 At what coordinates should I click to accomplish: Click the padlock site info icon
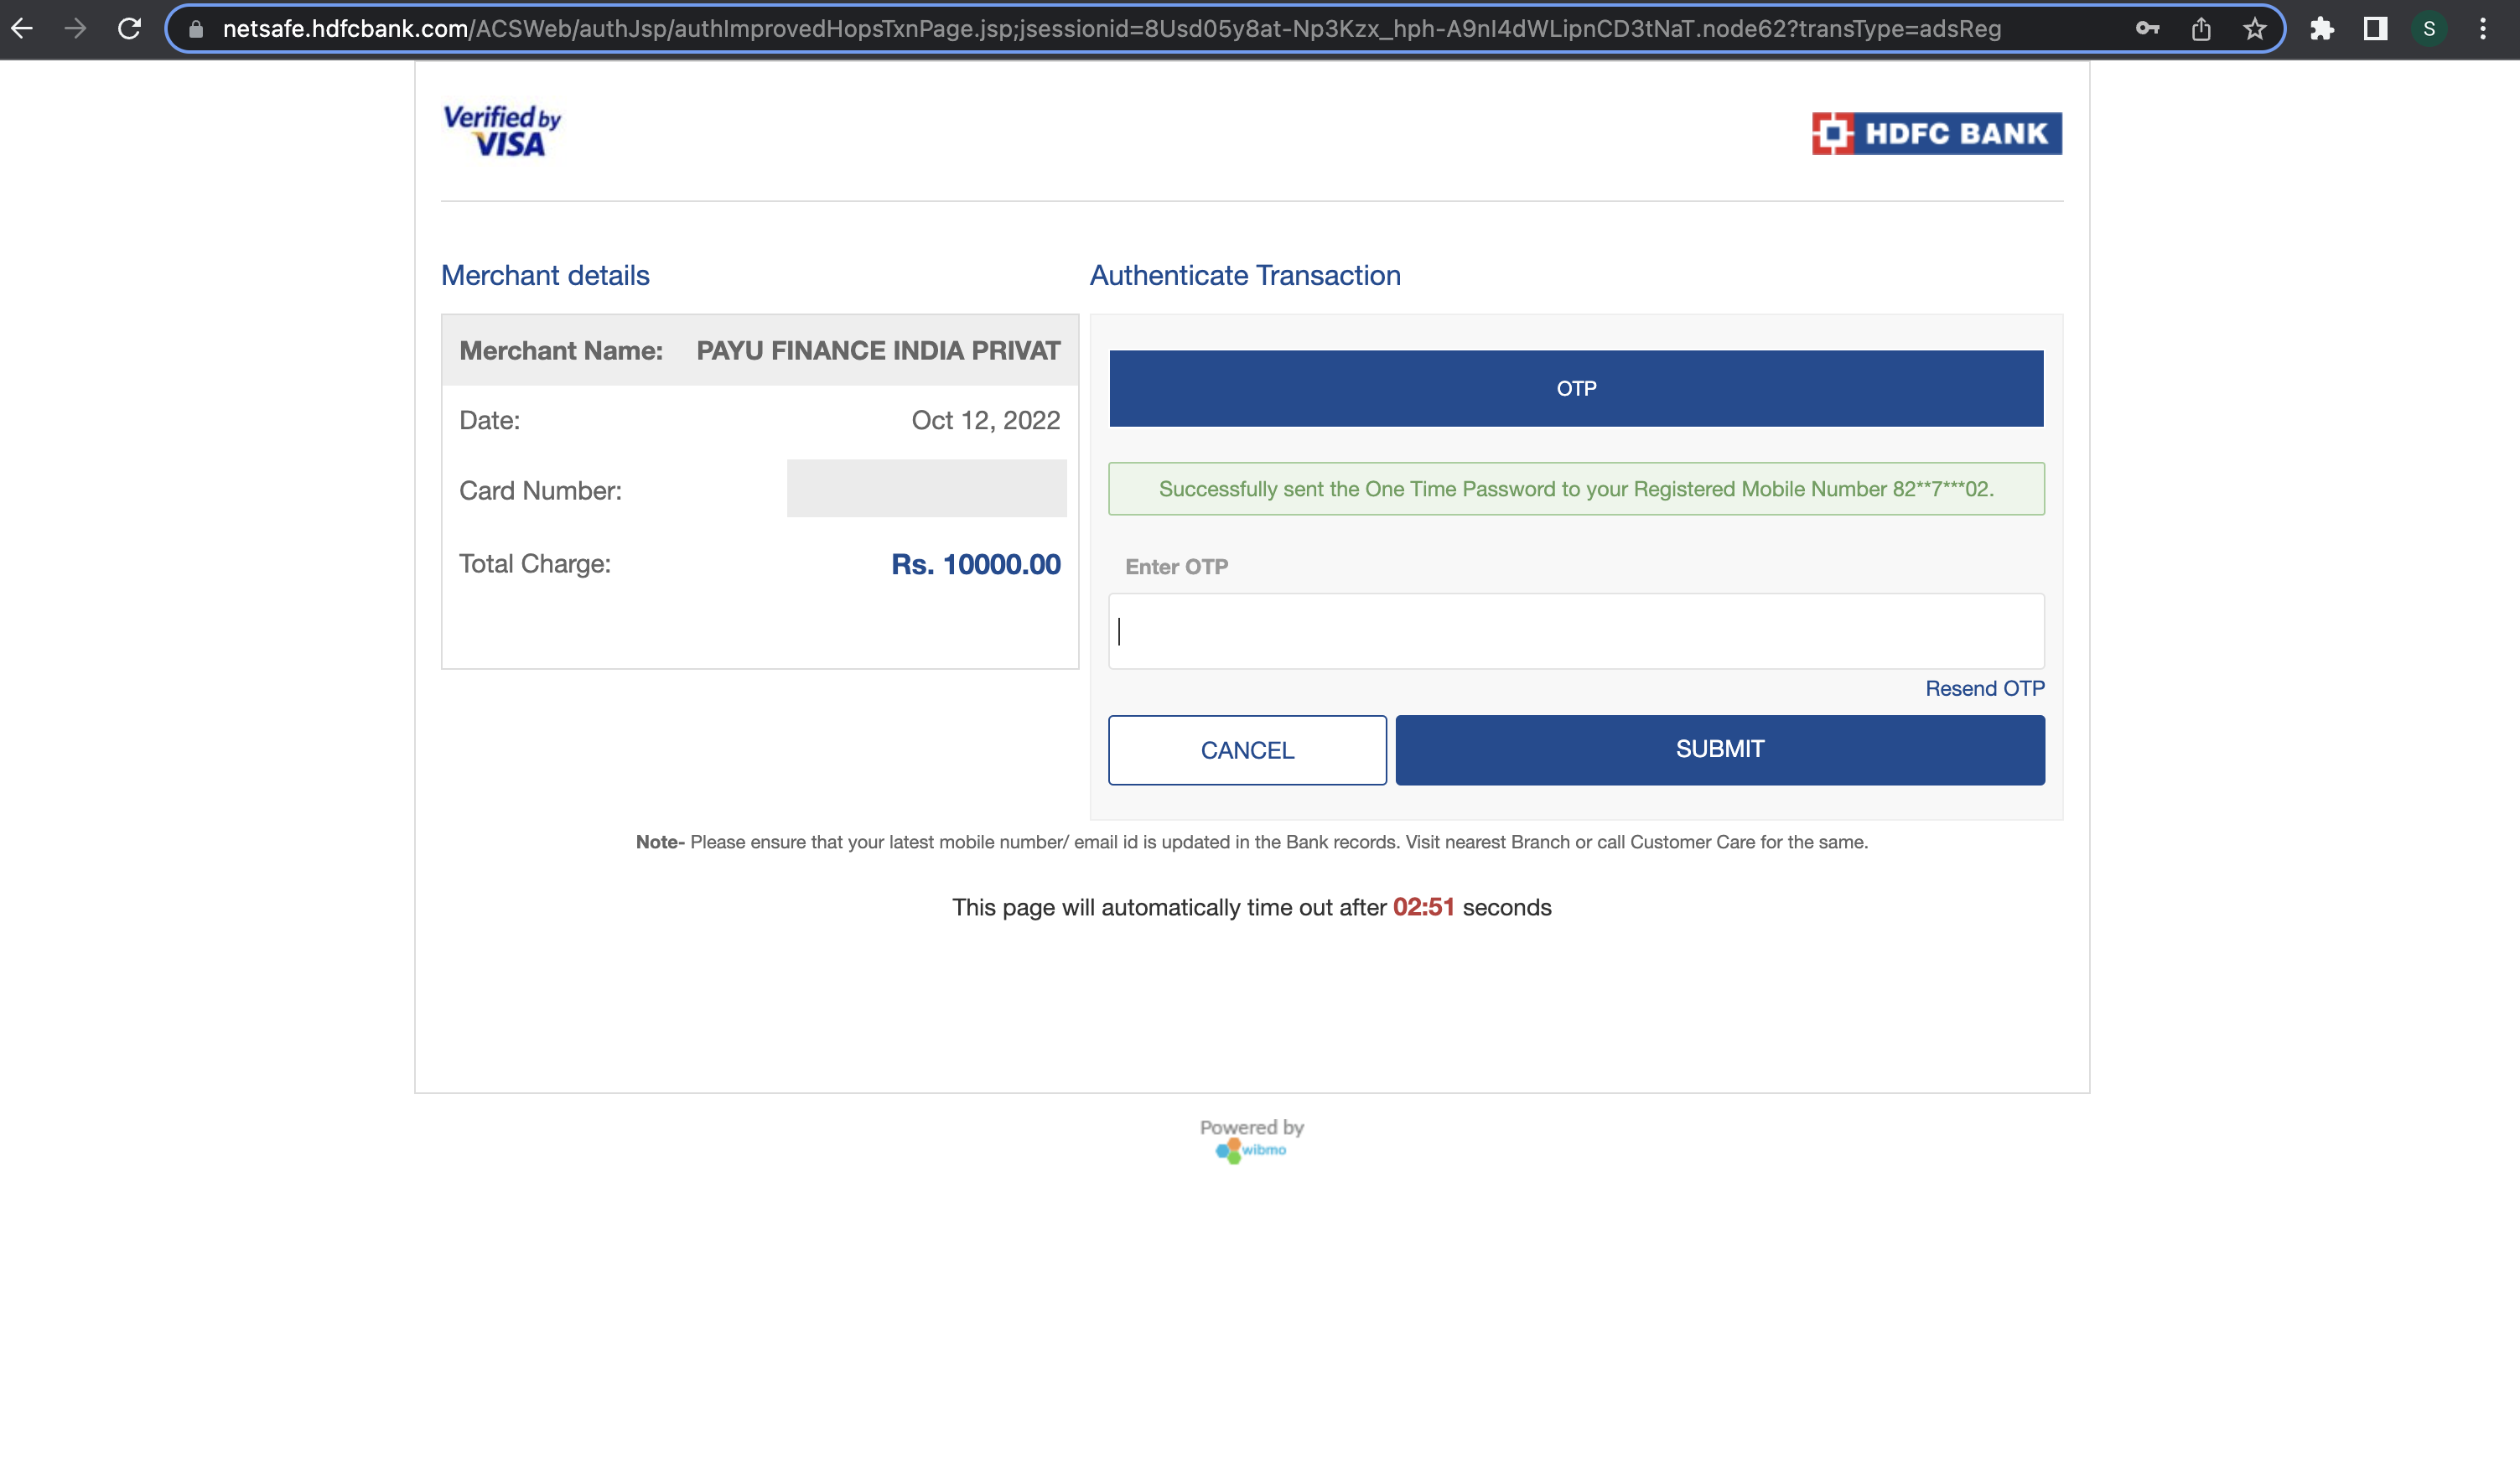pos(197,30)
